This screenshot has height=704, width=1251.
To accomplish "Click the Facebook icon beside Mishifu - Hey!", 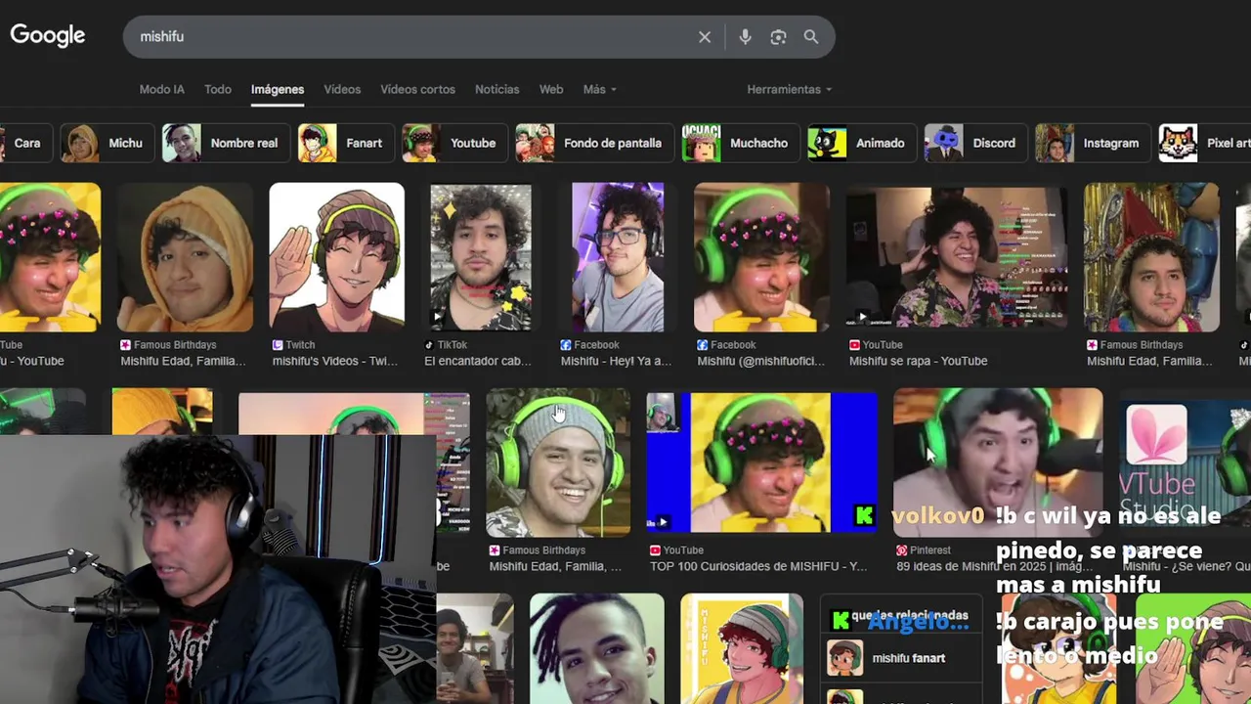I will click(566, 345).
